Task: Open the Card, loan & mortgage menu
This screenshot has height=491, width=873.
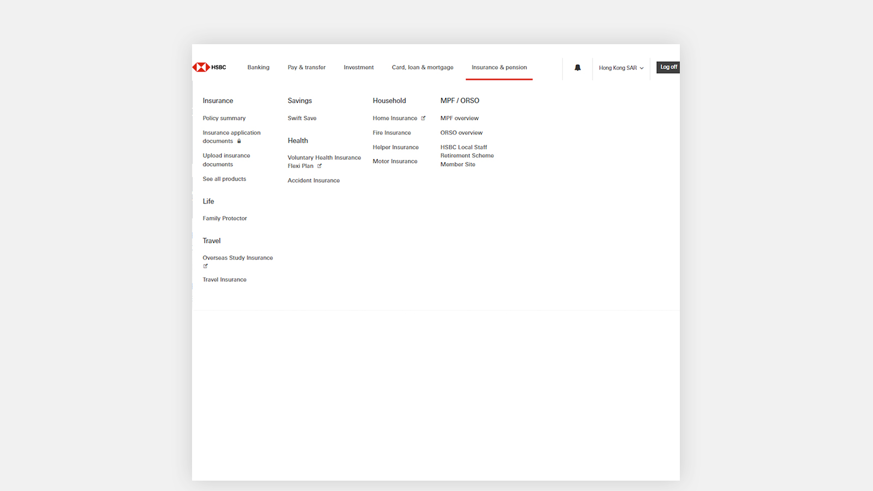Action: point(422,68)
